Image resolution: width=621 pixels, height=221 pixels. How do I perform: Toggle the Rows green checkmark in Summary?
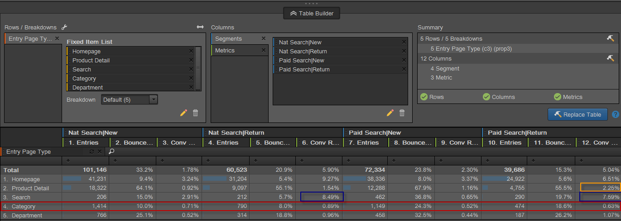(x=424, y=97)
